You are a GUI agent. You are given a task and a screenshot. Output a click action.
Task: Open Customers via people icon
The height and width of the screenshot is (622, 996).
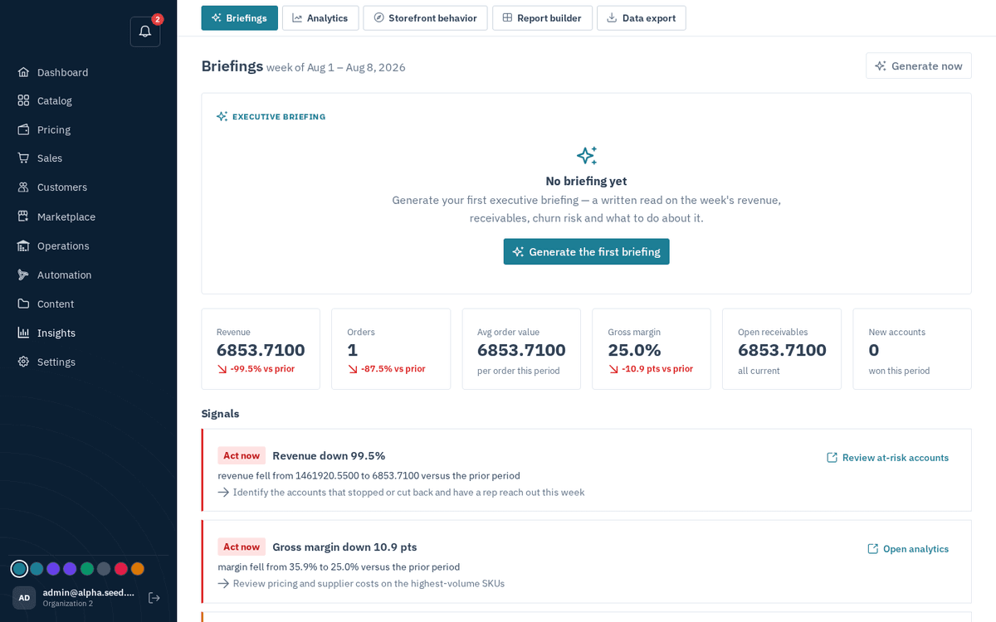tap(23, 187)
